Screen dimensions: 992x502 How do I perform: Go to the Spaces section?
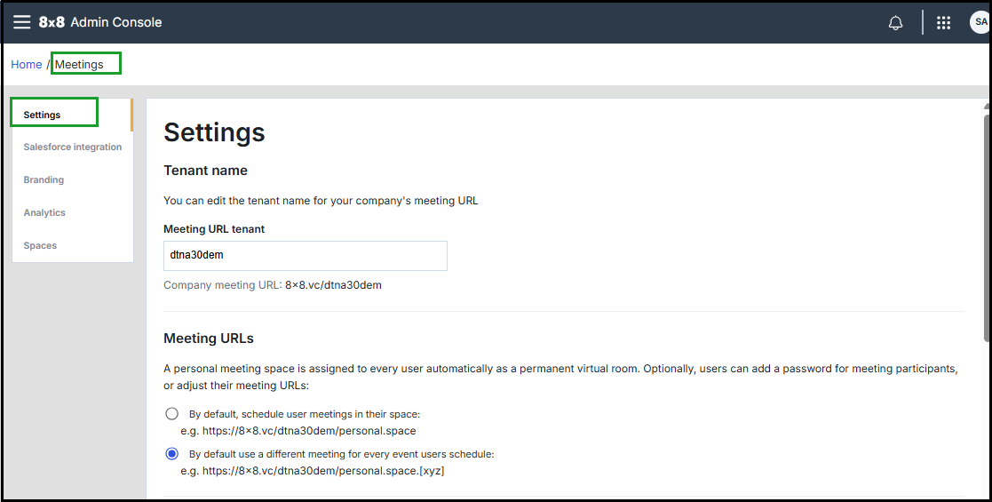40,245
